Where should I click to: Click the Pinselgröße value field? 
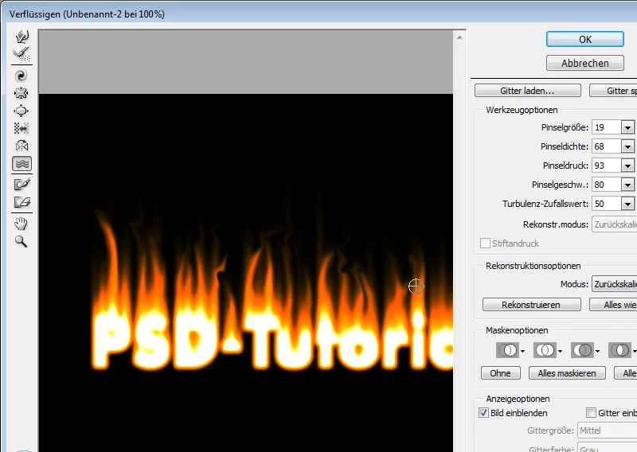607,127
